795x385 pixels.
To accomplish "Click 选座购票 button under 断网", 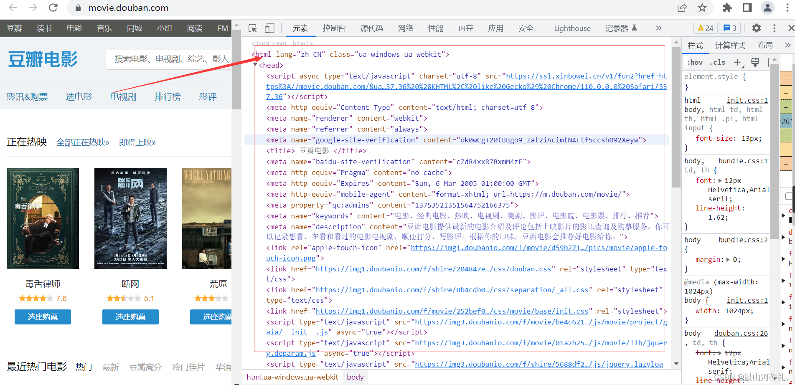I will (130, 317).
